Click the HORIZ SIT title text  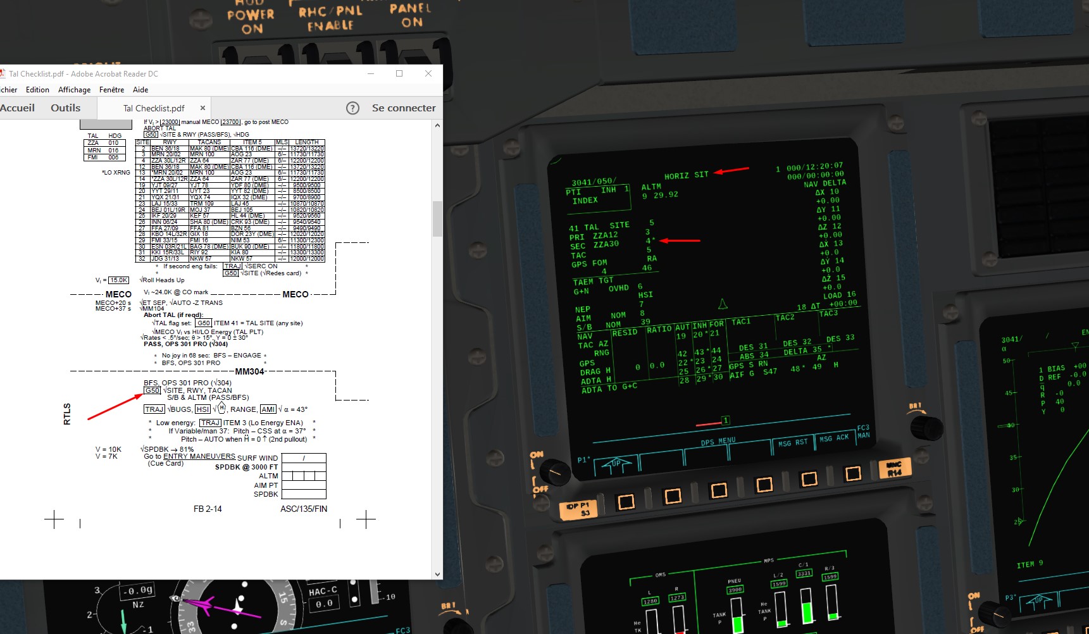(x=686, y=175)
